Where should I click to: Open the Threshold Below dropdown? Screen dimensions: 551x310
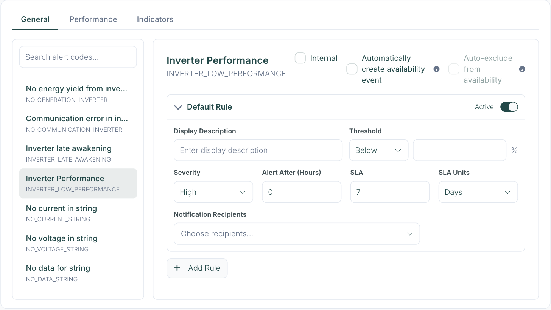point(378,150)
